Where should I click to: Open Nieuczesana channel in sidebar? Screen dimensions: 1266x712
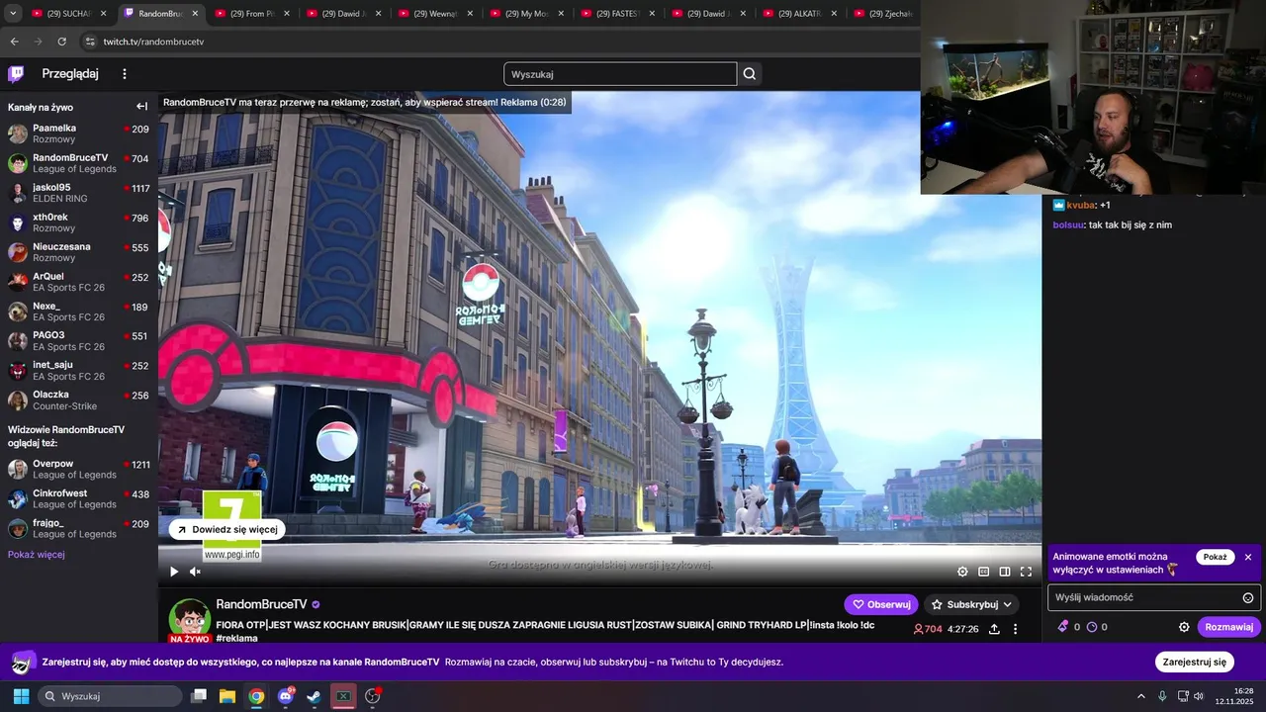(x=78, y=252)
